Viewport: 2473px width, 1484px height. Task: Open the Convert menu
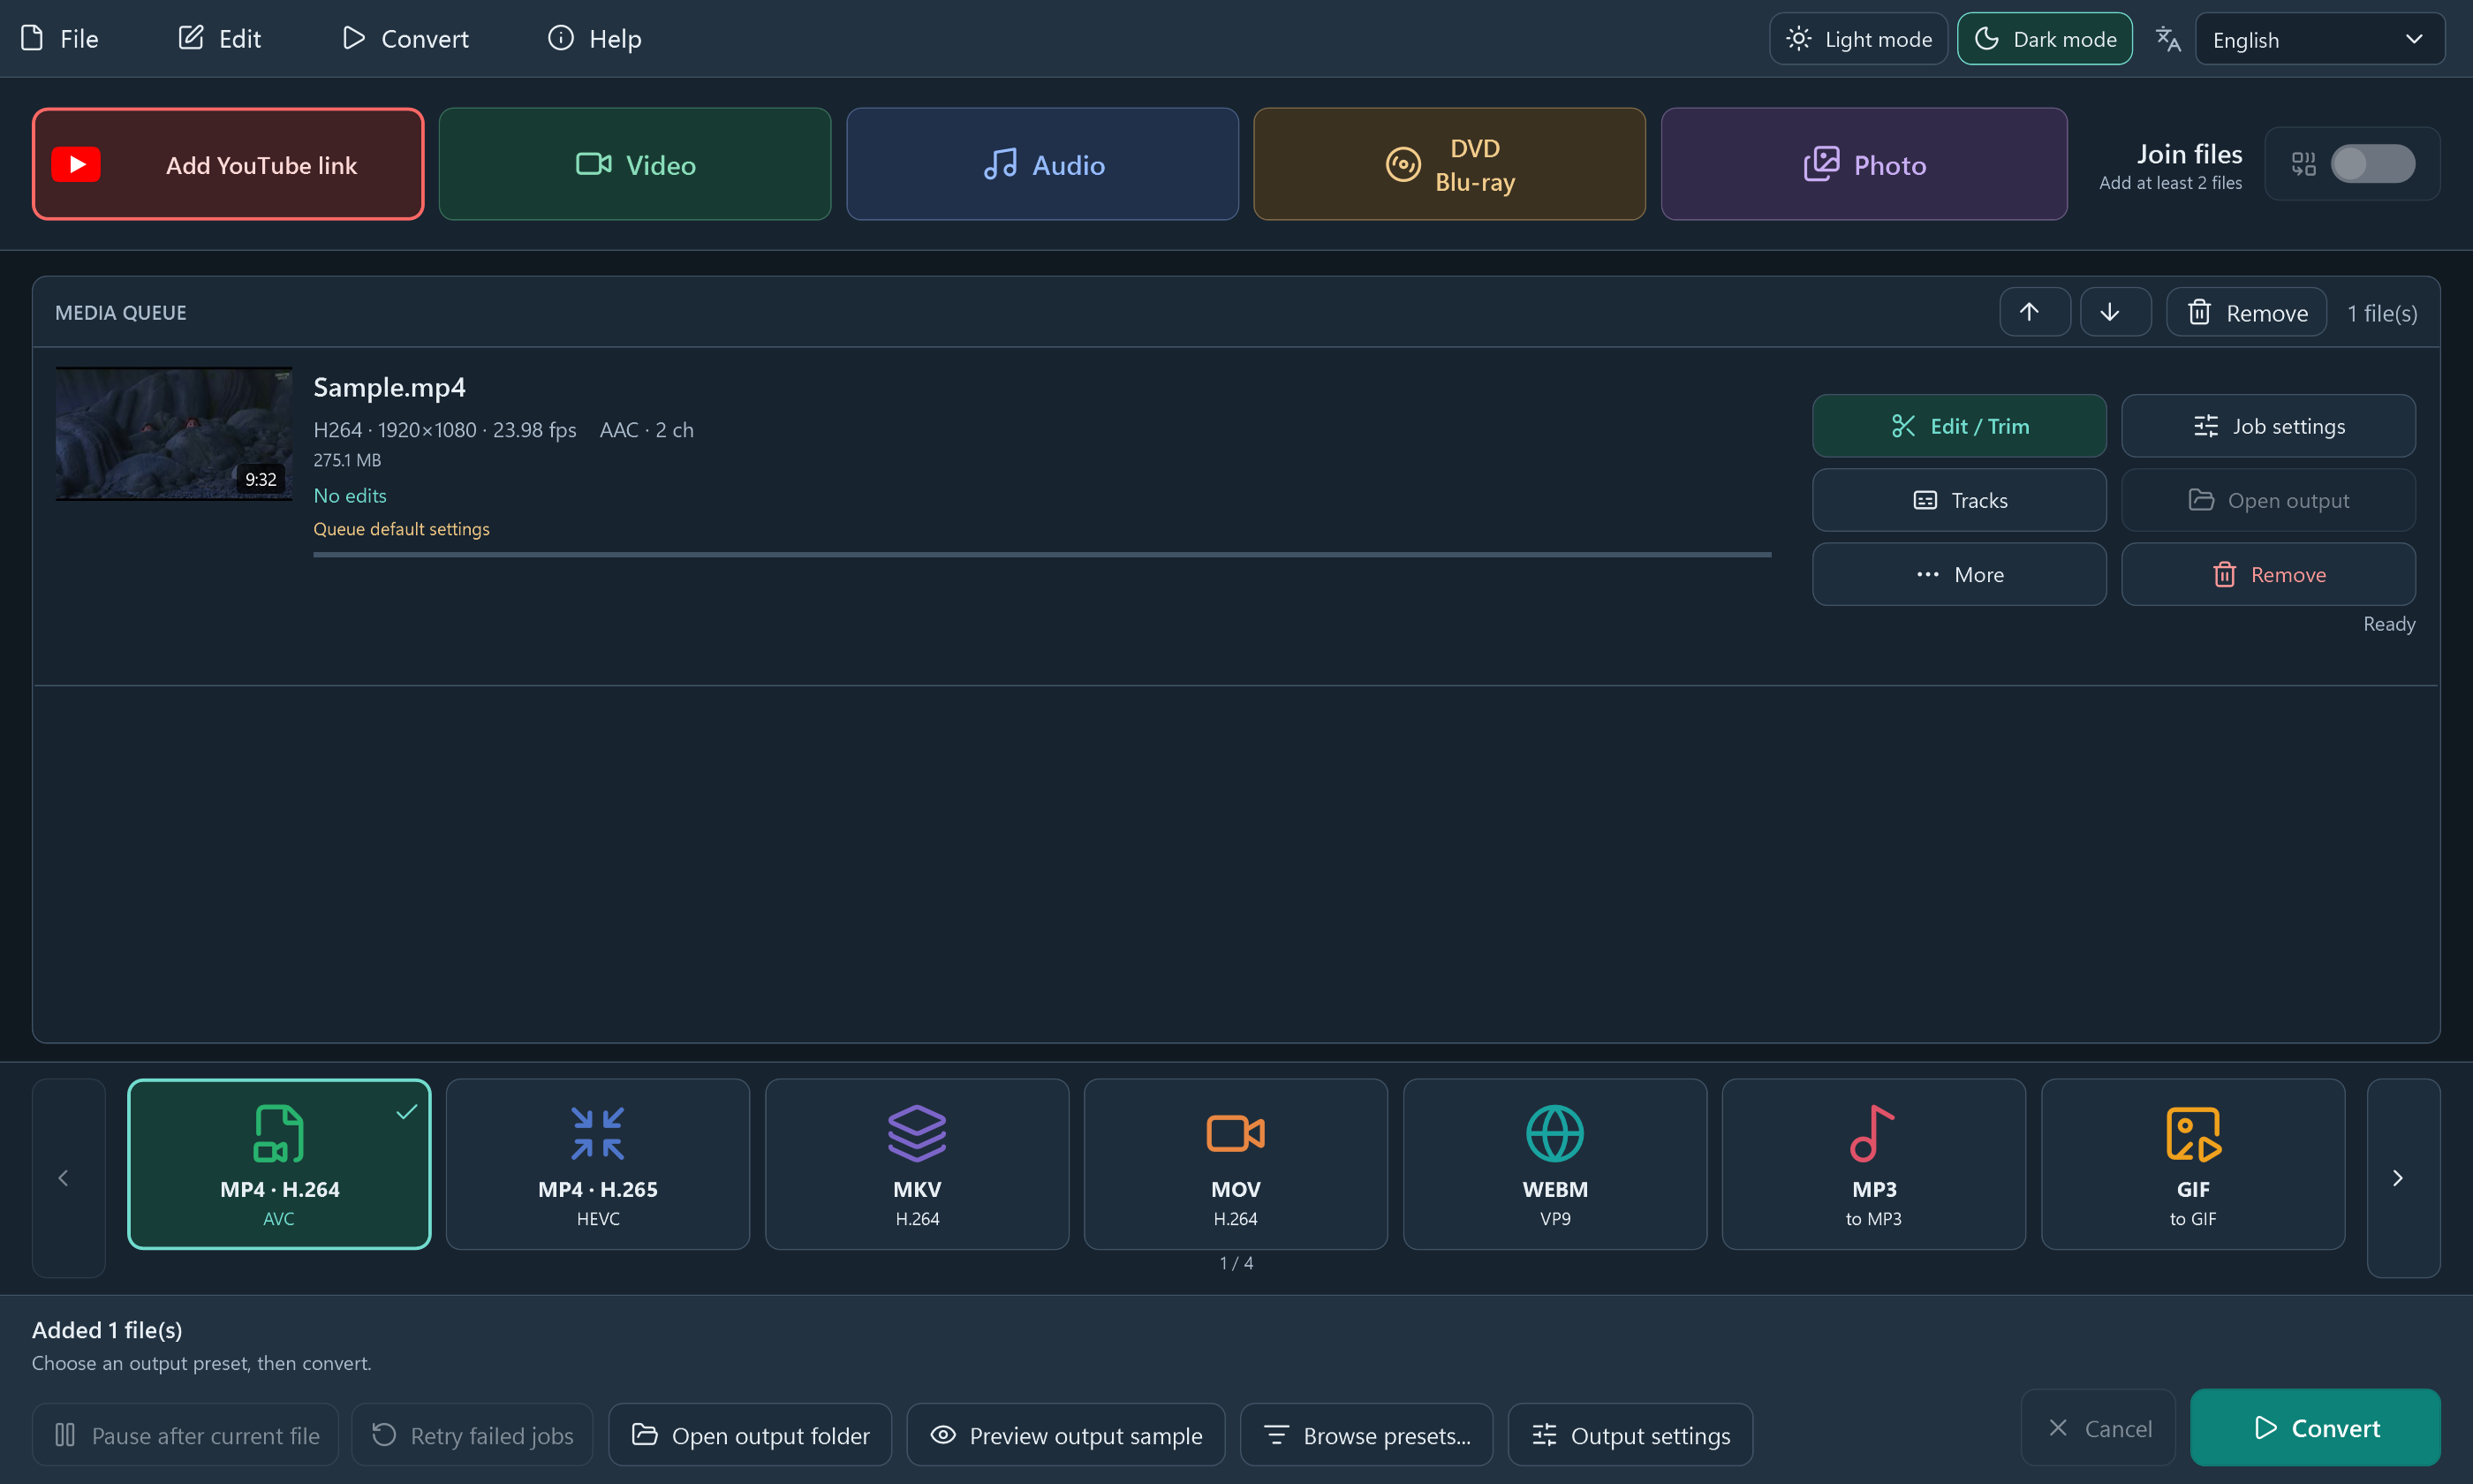pyautogui.click(x=405, y=39)
